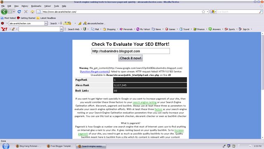The height and width of the screenshot is (149, 264).
Task: Open the Latest Headlines bookmark
Action: 46,18
